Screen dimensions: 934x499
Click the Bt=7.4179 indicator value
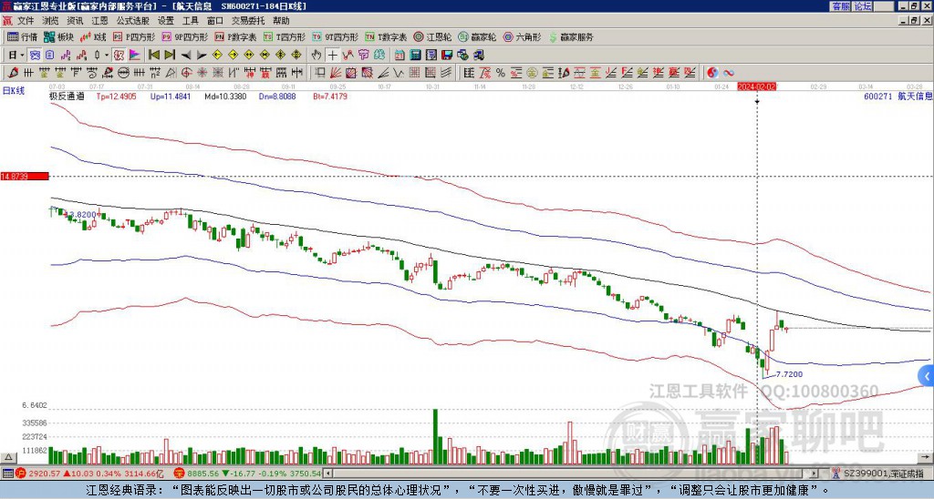point(330,96)
